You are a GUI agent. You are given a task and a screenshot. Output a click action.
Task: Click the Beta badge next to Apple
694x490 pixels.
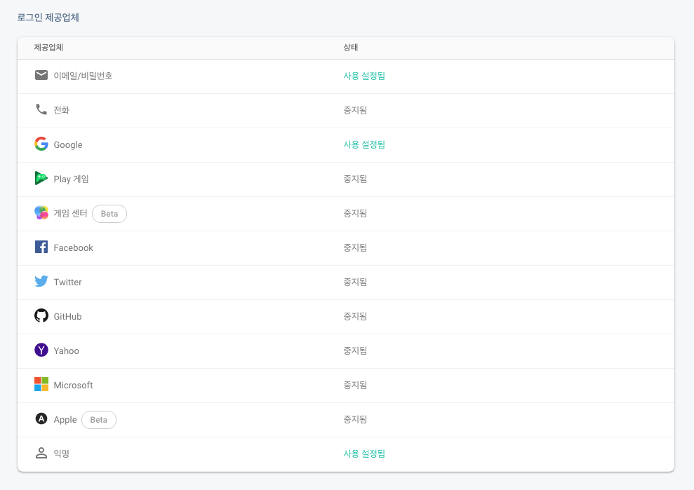click(99, 420)
